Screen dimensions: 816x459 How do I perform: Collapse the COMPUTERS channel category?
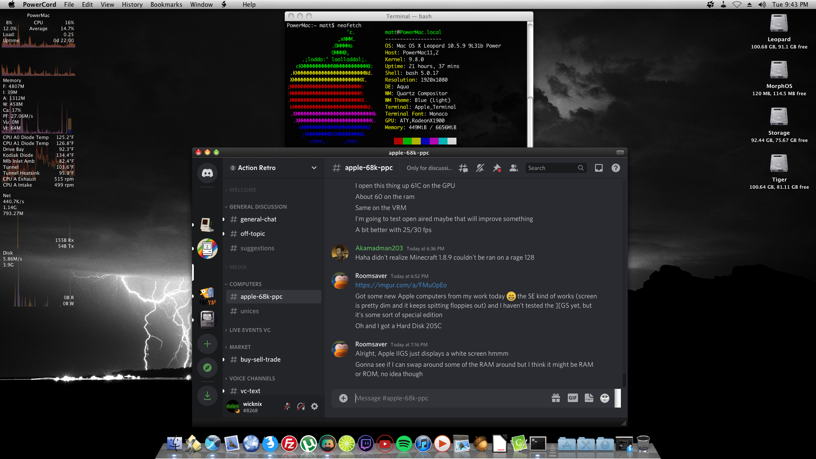[x=245, y=284]
